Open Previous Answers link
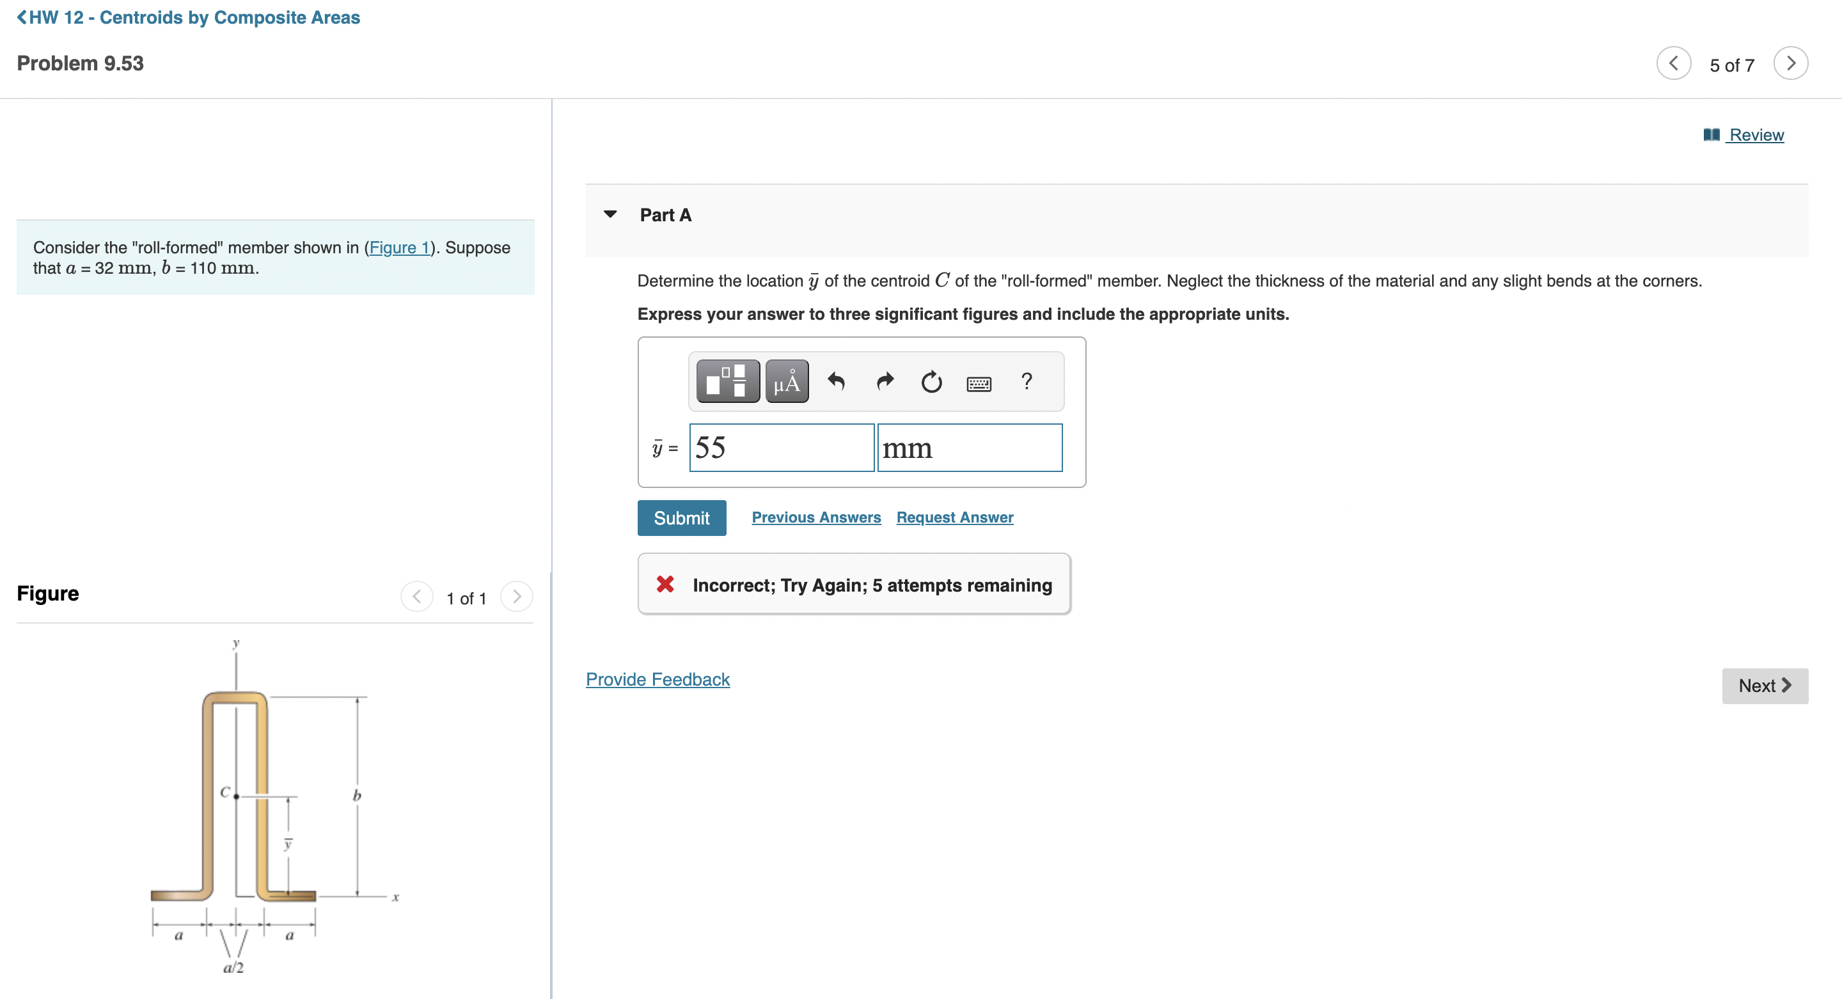This screenshot has width=1842, height=999. [x=816, y=517]
